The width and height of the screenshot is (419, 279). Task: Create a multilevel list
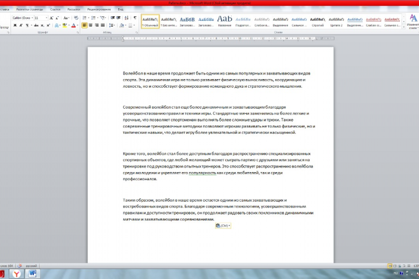point(102,18)
